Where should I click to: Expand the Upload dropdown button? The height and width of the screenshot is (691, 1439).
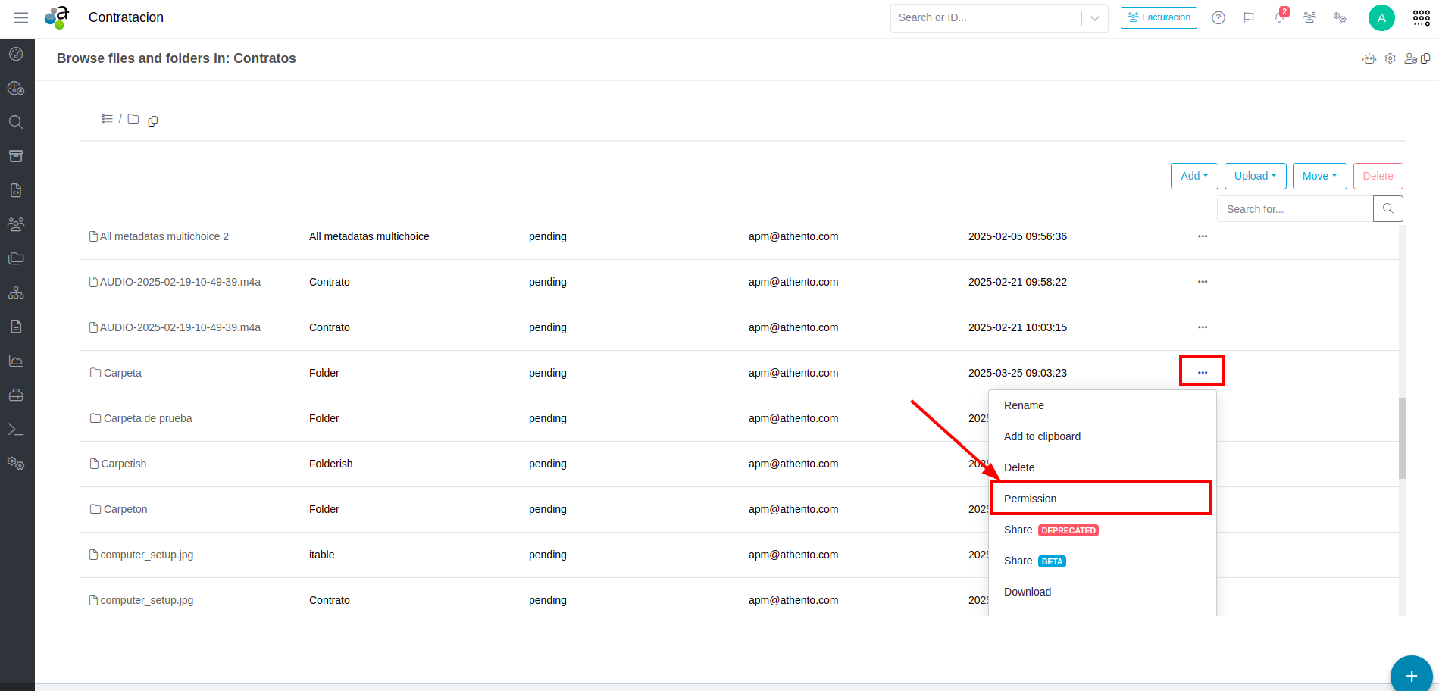click(x=1255, y=176)
